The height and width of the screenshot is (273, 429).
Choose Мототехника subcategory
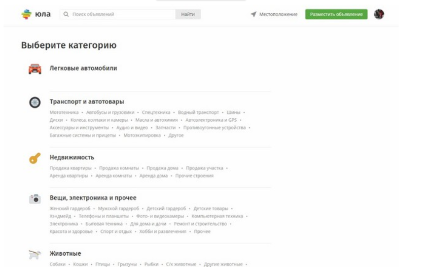click(x=64, y=112)
